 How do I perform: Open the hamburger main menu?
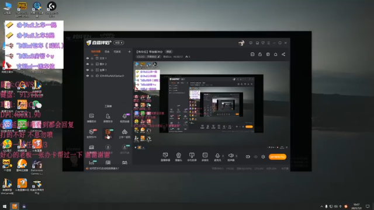pyautogui.click(x=269, y=43)
